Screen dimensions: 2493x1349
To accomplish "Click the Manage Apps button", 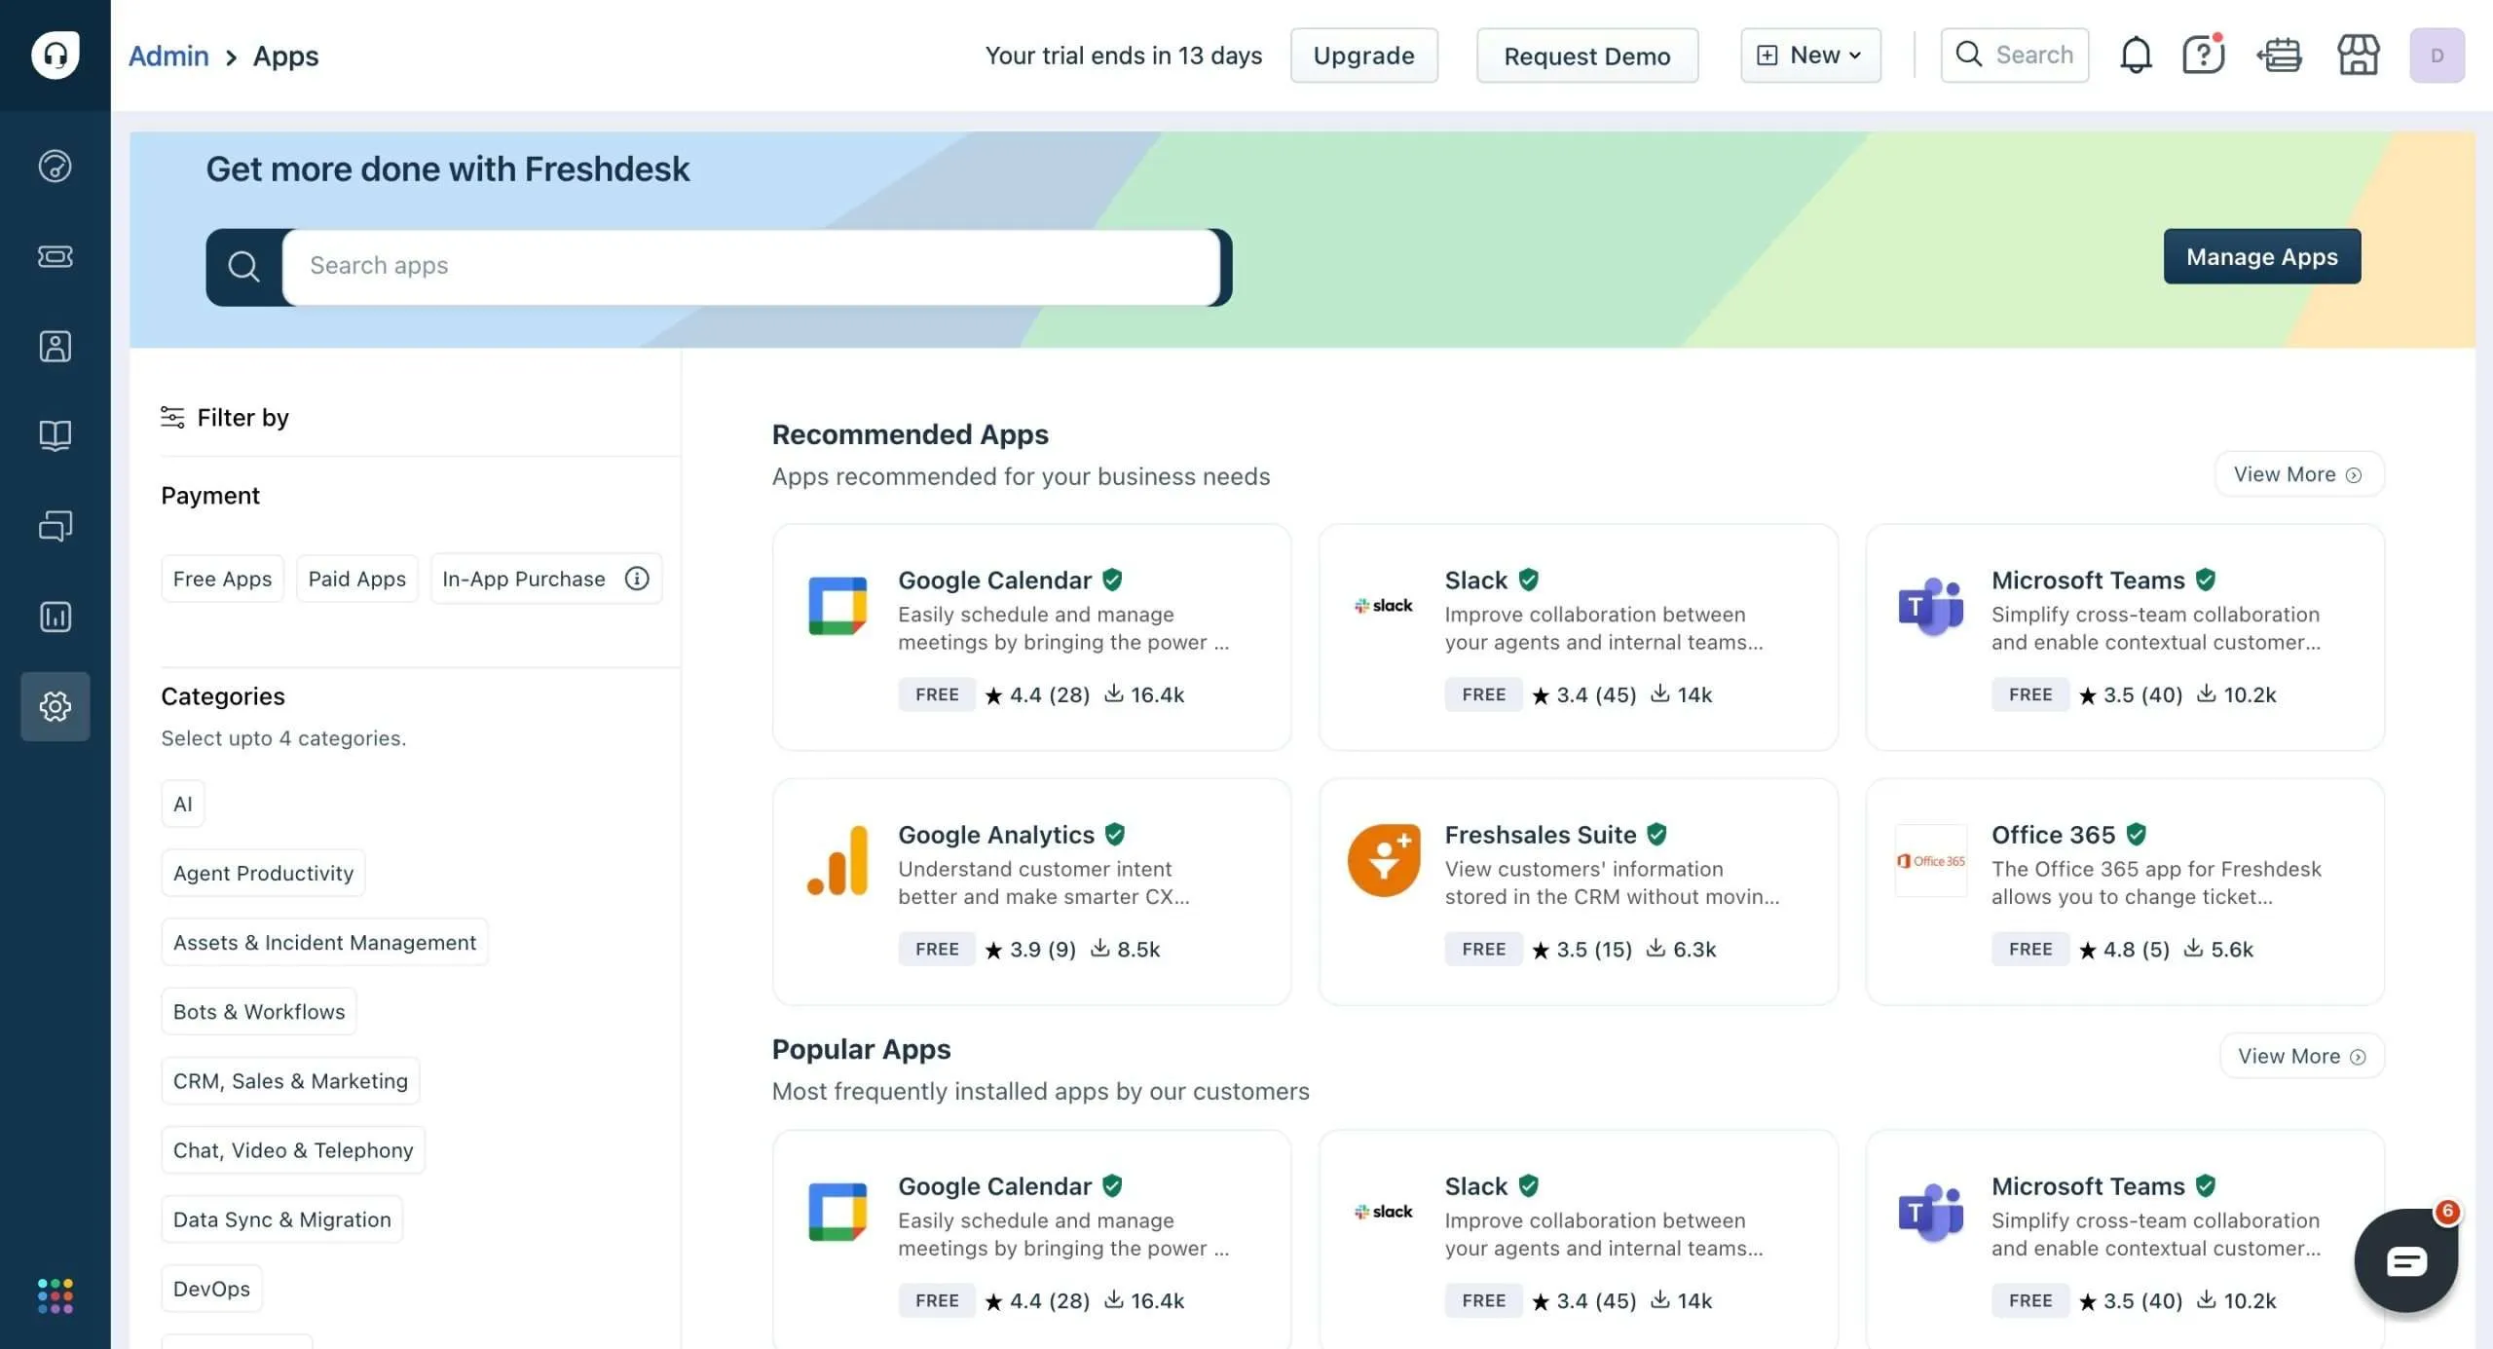I will click(2261, 256).
